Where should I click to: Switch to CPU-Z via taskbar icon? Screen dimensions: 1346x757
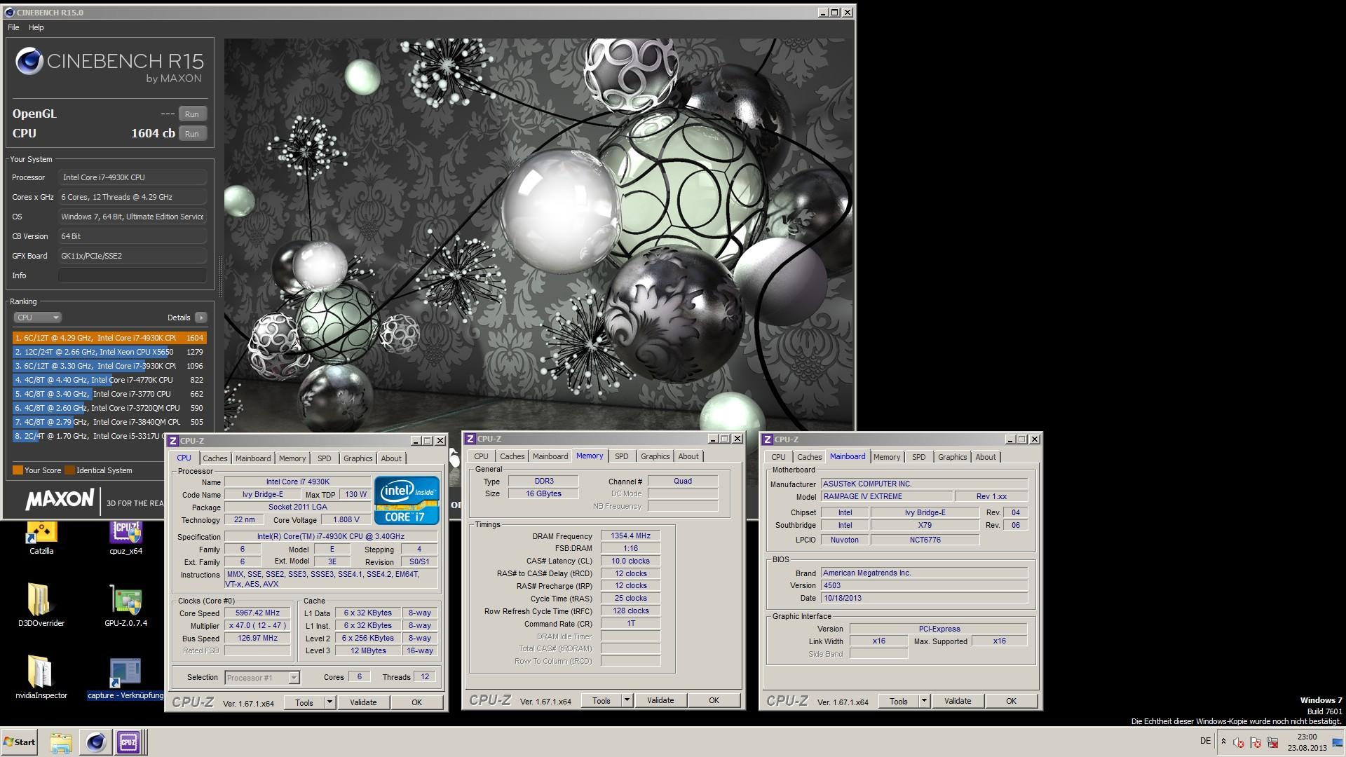[128, 742]
